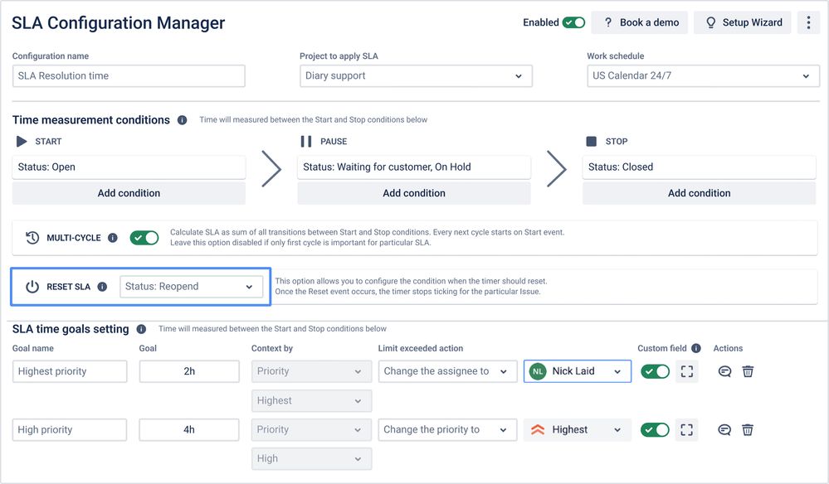Viewport: 829px width, 484px height.
Task: Disable the MULTI-CYCLE toggle
Action: [x=144, y=238]
